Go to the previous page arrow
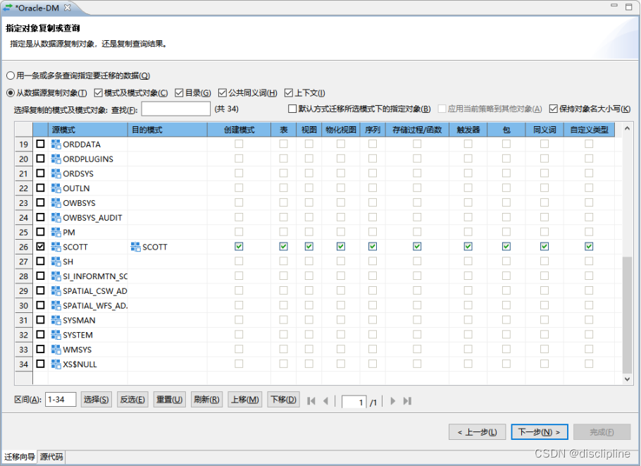This screenshot has height=466, width=641. tap(326, 401)
